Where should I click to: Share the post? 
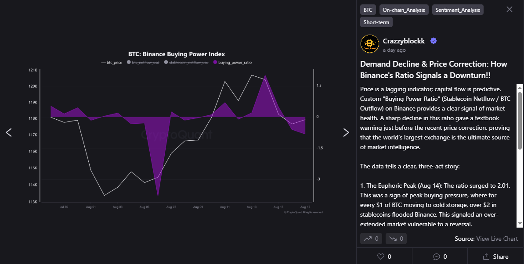click(495, 256)
